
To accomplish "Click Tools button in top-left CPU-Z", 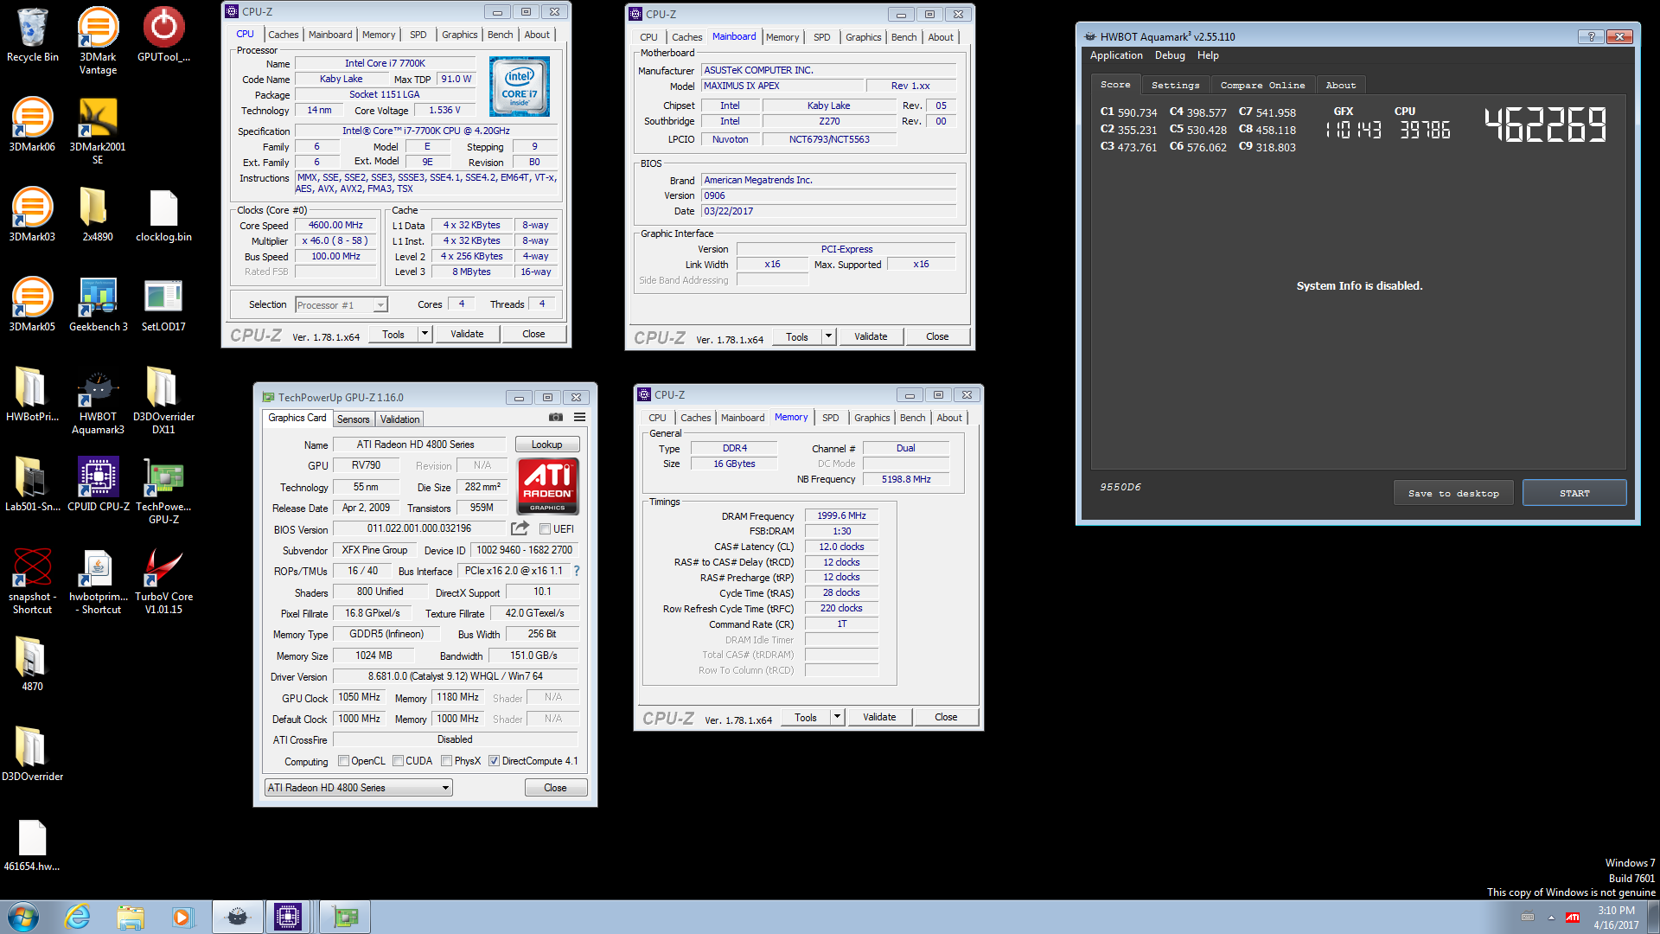I will tap(393, 334).
